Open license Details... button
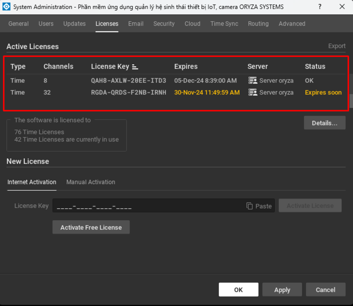 pos(325,123)
